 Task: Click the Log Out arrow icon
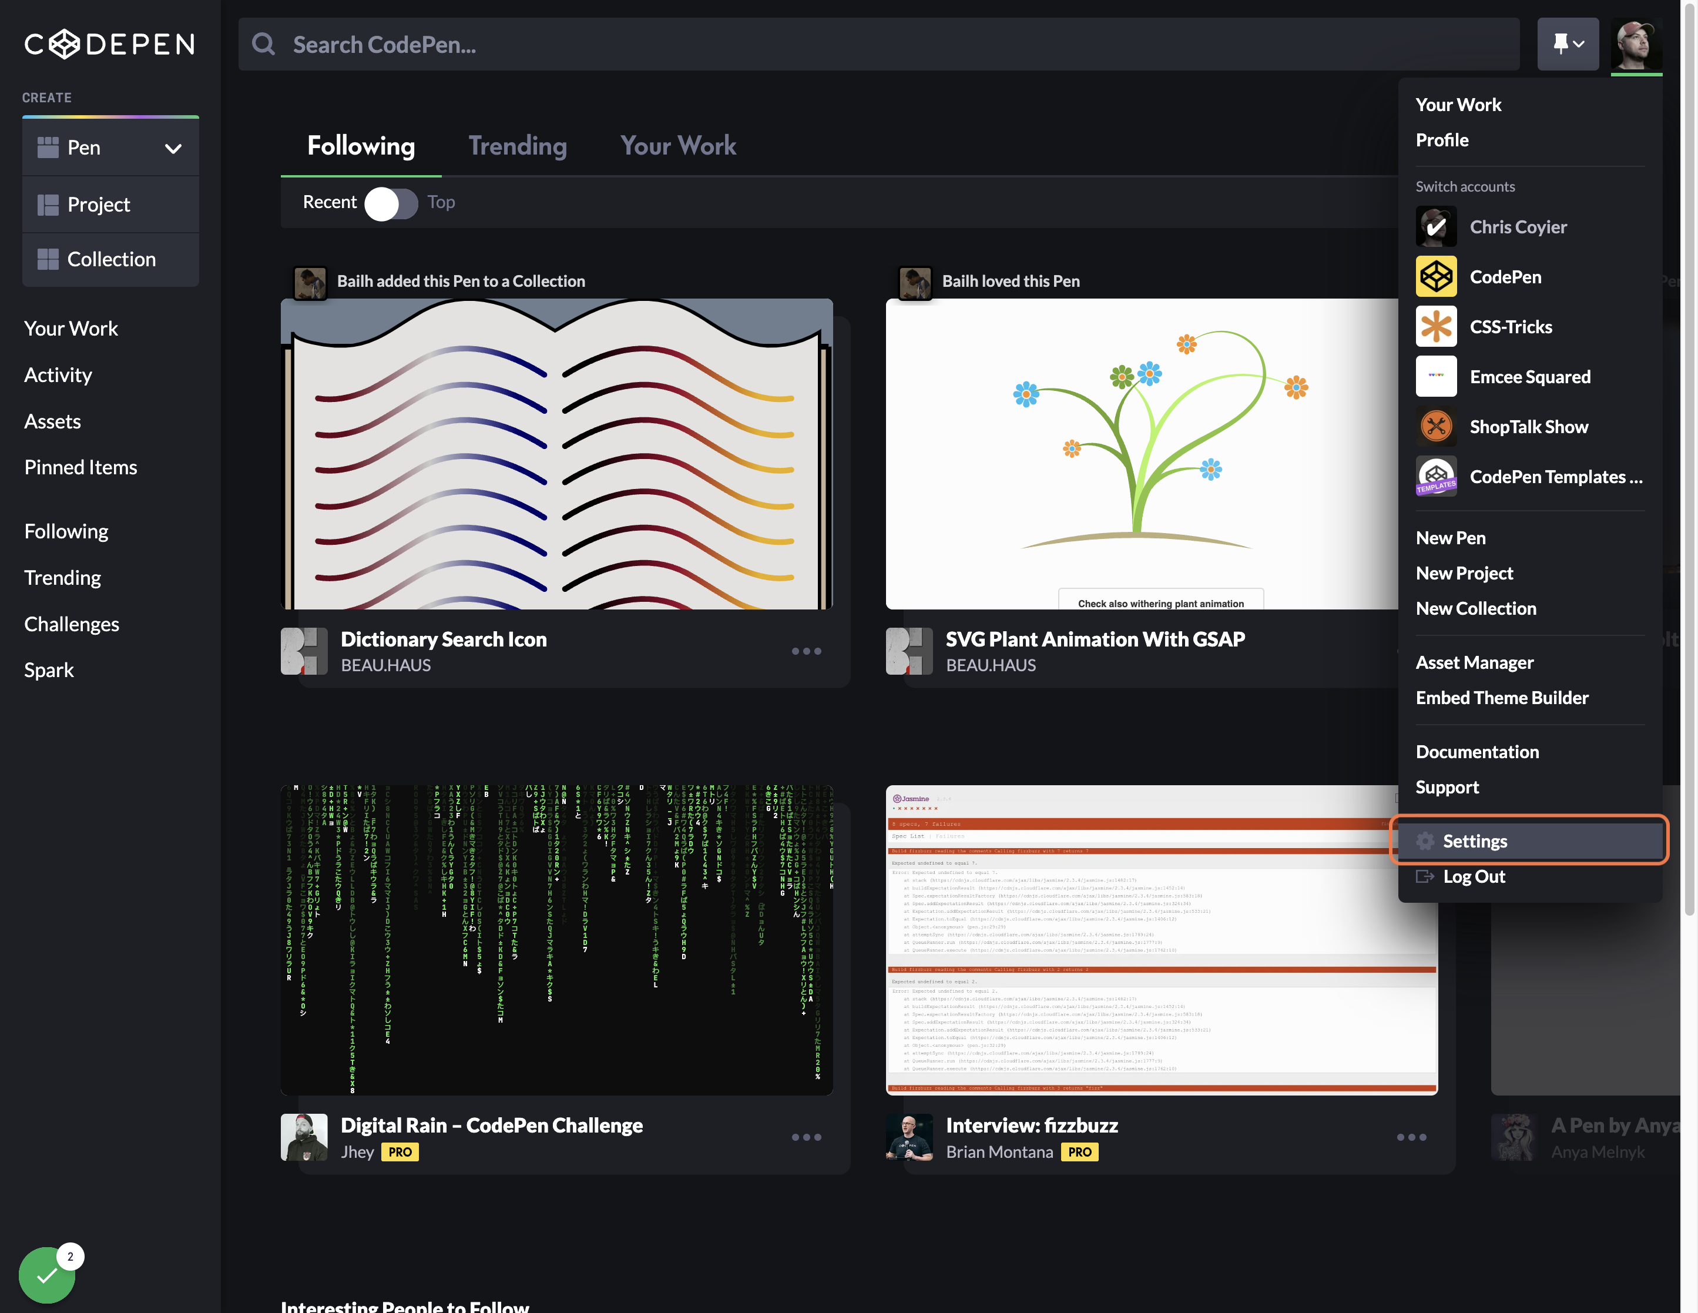tap(1424, 877)
